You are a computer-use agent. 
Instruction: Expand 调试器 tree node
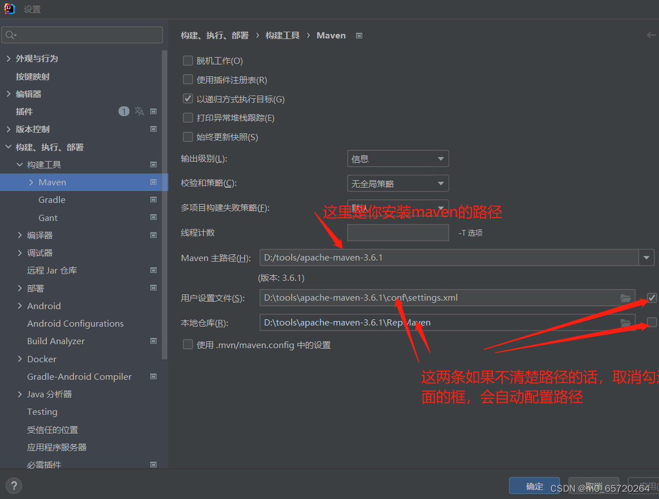20,253
